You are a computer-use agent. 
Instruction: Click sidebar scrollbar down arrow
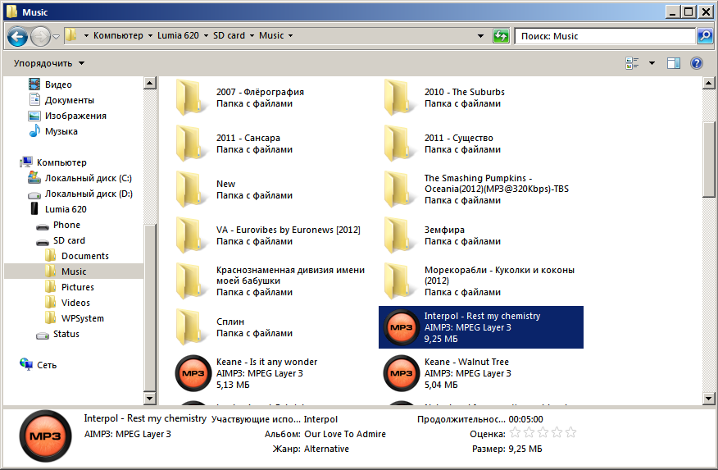coord(150,398)
